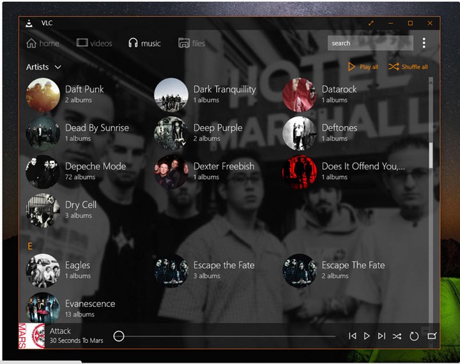Click Shuffle all button
Viewport: 460px width, 364px height.
coord(408,67)
